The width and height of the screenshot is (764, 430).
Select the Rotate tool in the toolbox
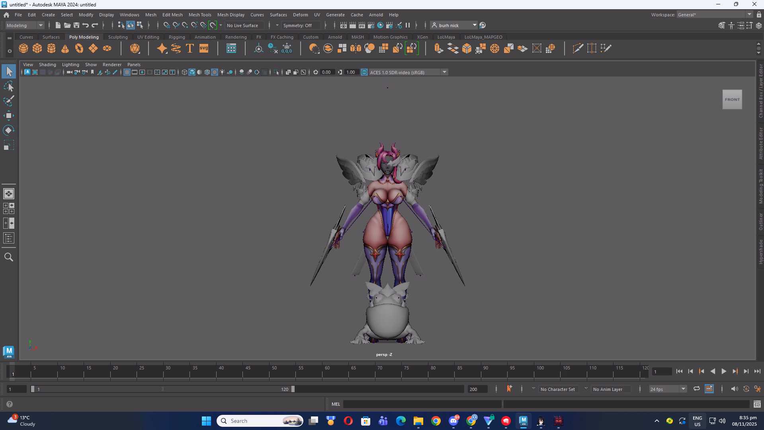click(x=8, y=131)
